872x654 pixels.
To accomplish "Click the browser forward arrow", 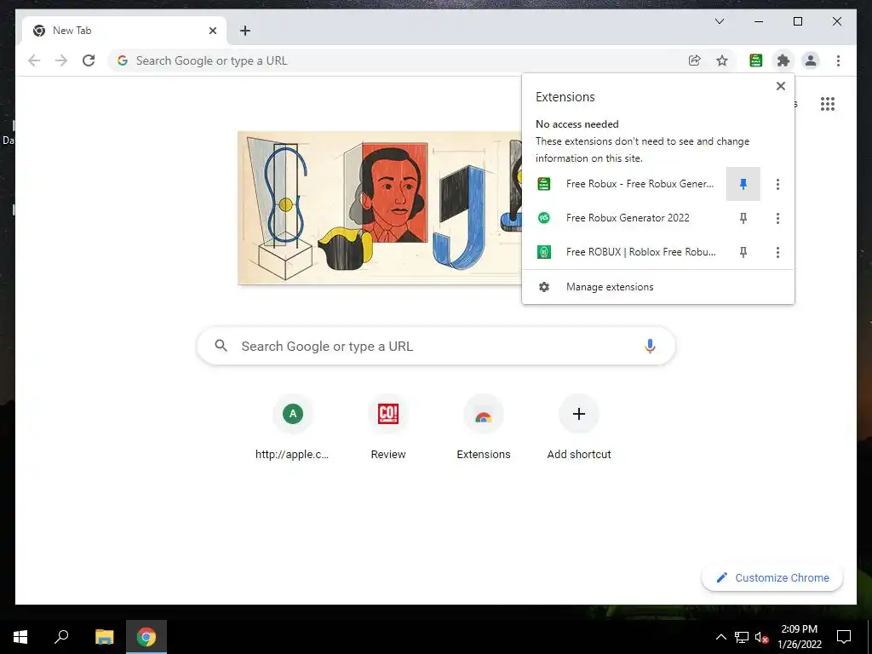I will point(61,60).
